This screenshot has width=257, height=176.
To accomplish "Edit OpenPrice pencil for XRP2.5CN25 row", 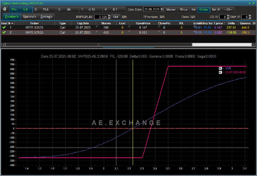I will coord(129,31).
